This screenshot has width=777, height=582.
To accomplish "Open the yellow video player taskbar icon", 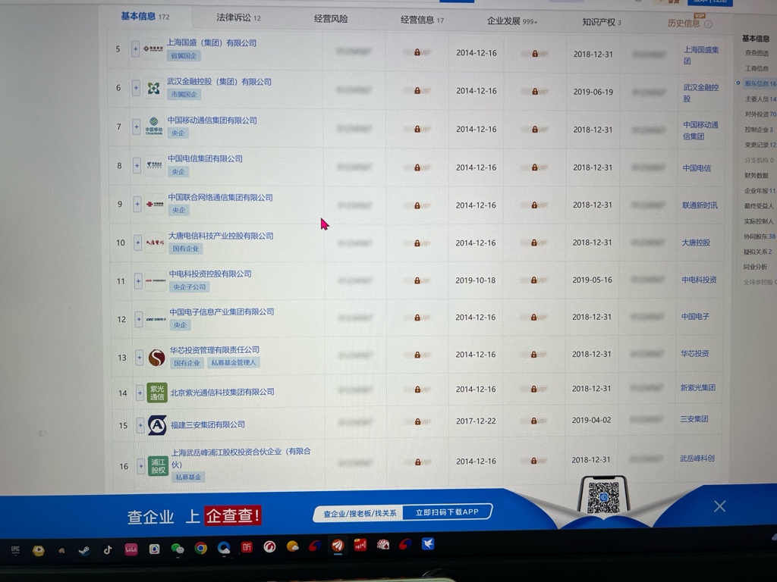I will point(38,551).
